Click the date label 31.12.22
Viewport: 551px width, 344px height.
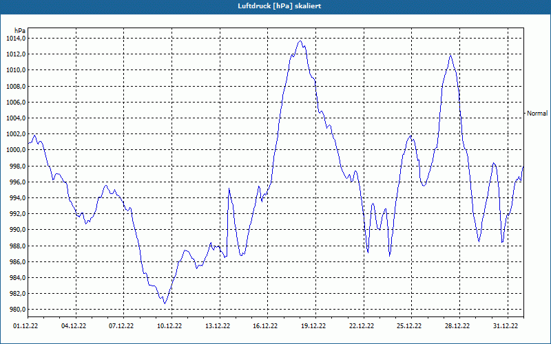point(506,326)
